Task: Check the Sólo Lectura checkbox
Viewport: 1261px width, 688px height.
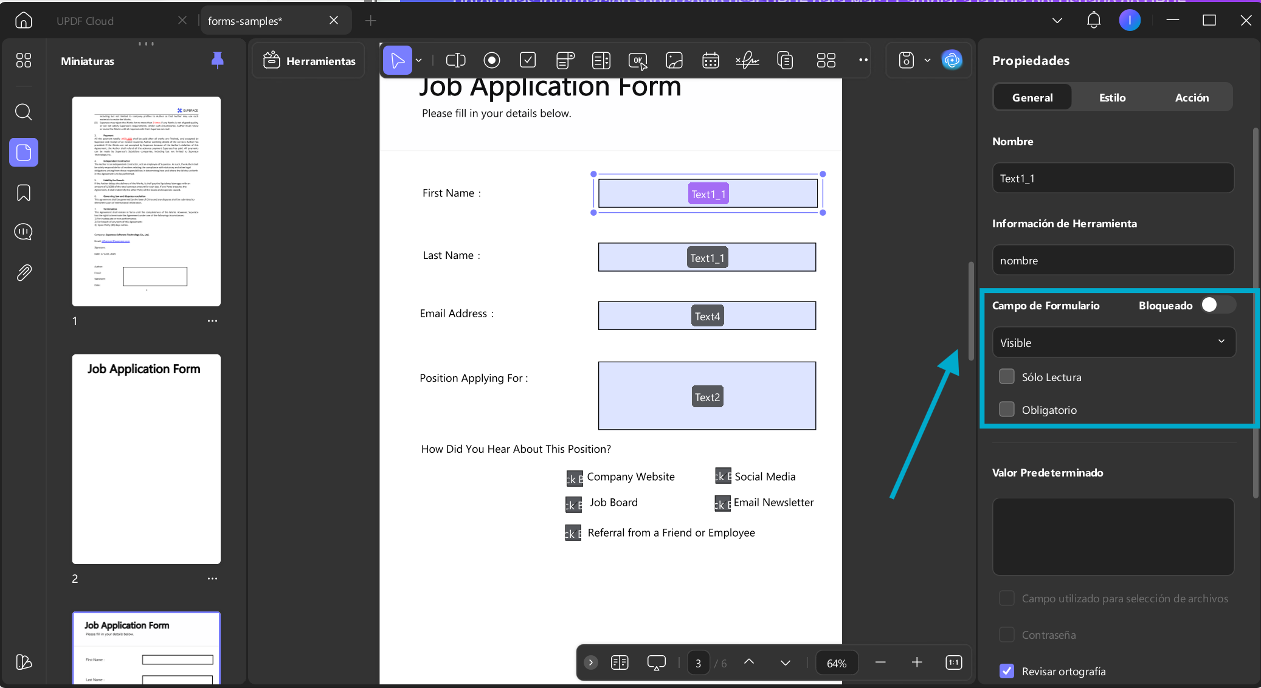Action: click(x=1007, y=377)
